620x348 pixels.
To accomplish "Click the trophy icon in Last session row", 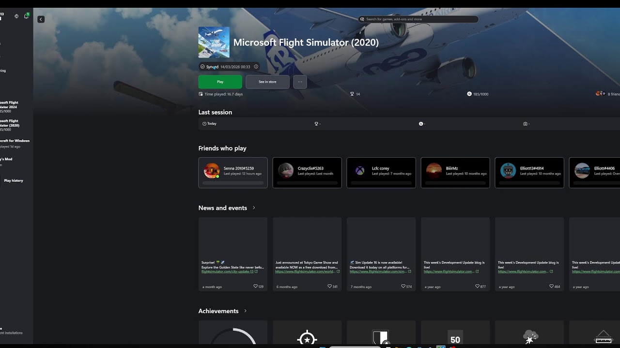I will [316, 124].
